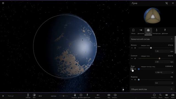The height and width of the screenshot is (99, 176).
Task: Open the Сравнение compare tool
Action: [98, 96]
